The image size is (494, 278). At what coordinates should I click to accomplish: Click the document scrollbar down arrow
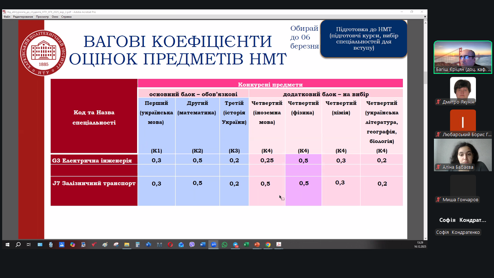(x=425, y=237)
